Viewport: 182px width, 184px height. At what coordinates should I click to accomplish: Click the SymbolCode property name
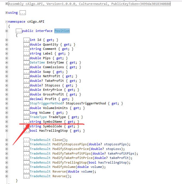click(53, 126)
